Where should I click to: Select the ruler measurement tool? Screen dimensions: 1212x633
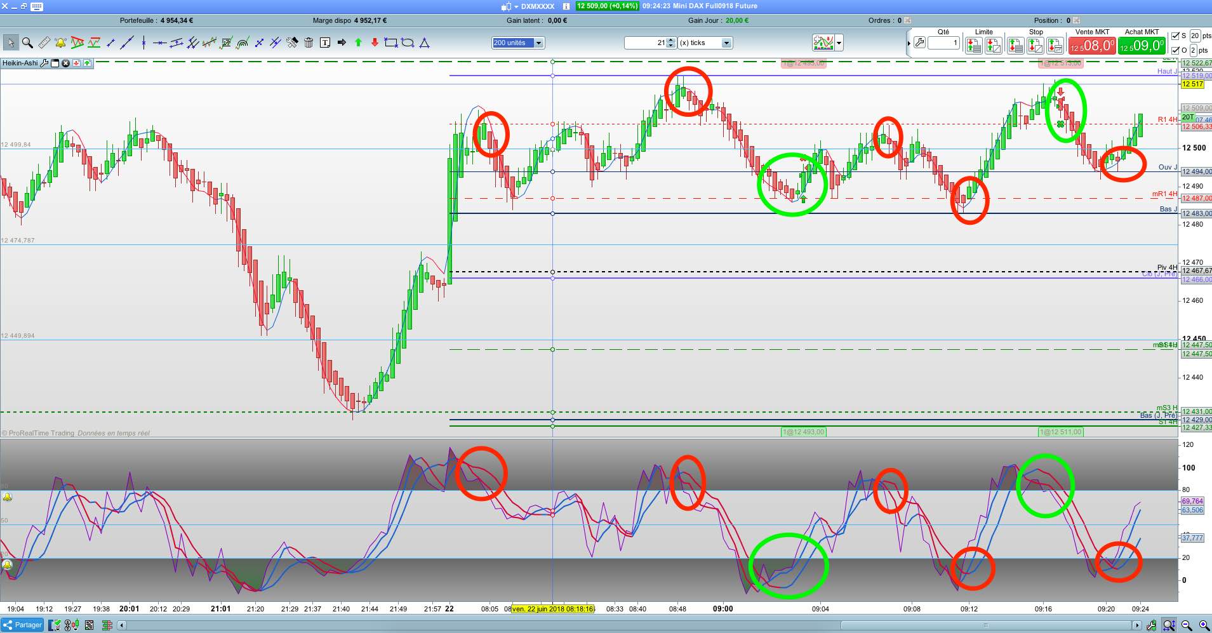pyautogui.click(x=44, y=43)
